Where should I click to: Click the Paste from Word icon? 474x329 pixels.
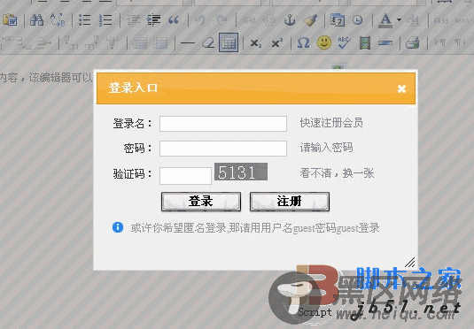click(11, 20)
